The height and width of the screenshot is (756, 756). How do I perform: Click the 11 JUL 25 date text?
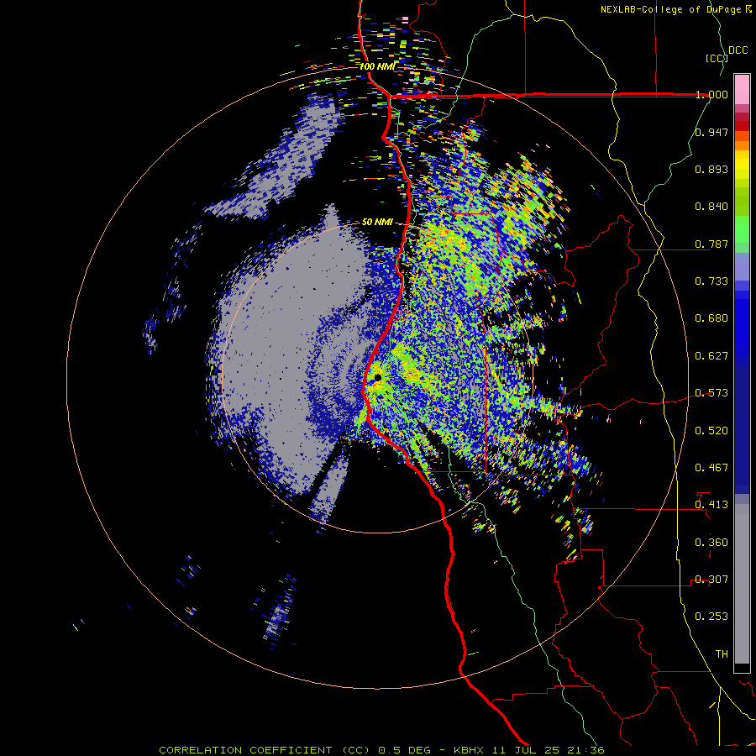[526, 750]
